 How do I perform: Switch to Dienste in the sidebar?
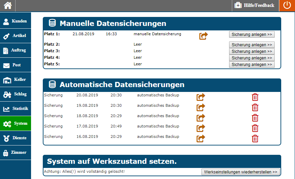(x=16, y=138)
